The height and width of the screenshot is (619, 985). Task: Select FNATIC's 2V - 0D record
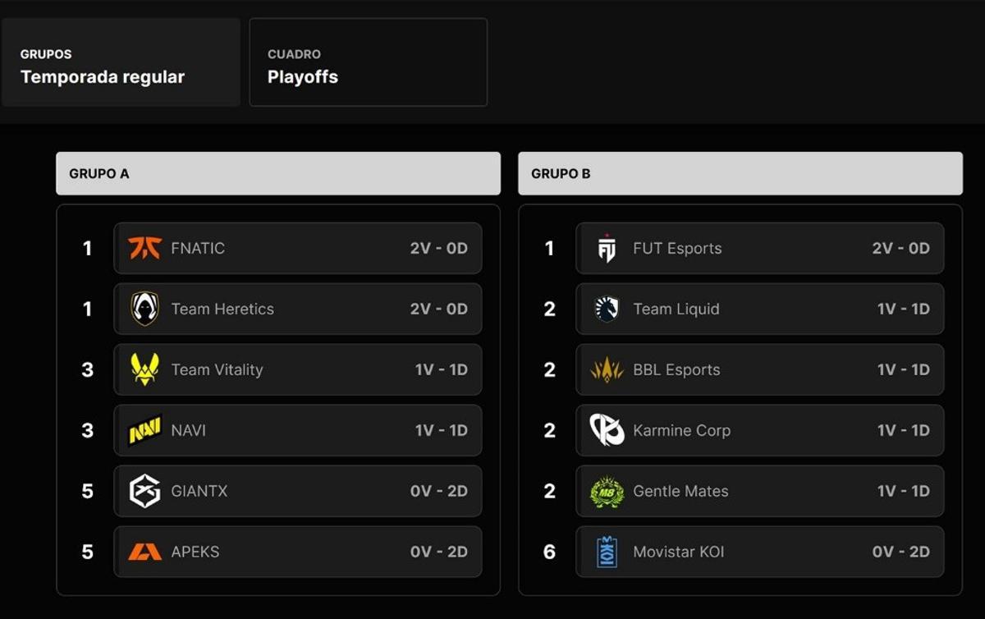(439, 248)
